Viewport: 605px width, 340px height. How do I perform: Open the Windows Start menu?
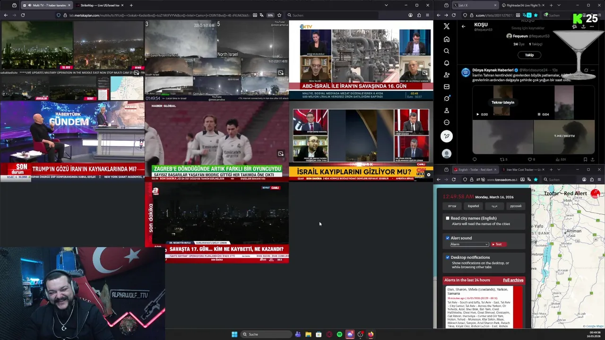pos(234,334)
